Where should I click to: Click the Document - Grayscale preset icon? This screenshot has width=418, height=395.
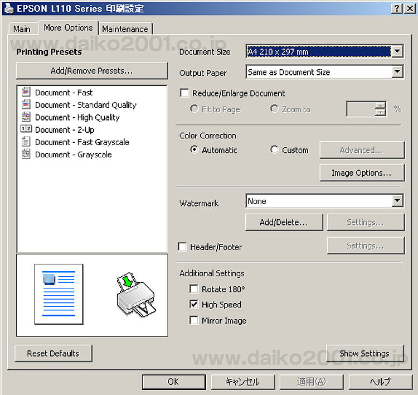[x=26, y=154]
